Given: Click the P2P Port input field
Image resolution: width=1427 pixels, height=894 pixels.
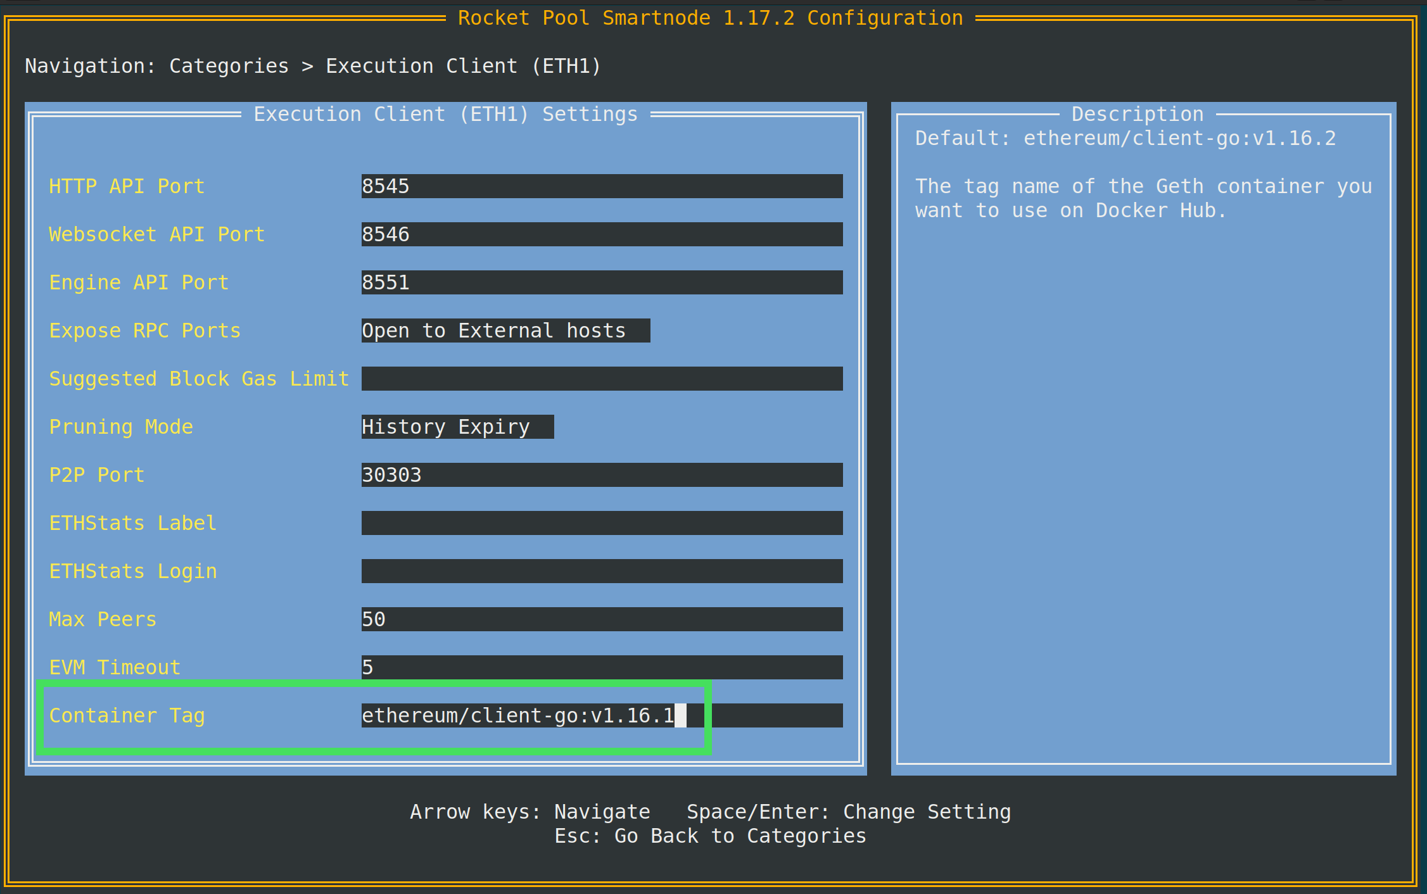Looking at the screenshot, I should pos(602,475).
